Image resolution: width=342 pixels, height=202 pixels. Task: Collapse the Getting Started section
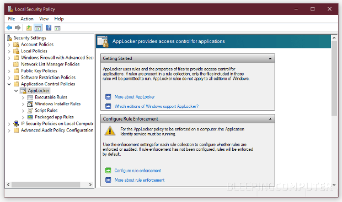click(270, 58)
